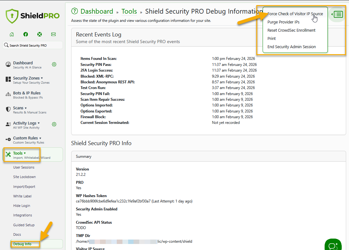Expand the Activity Logs dropdown arrow
The image size is (349, 250).
(x=39, y=123)
